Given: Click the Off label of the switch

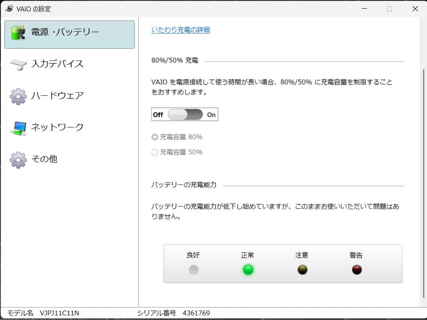Looking at the screenshot, I should (x=158, y=115).
